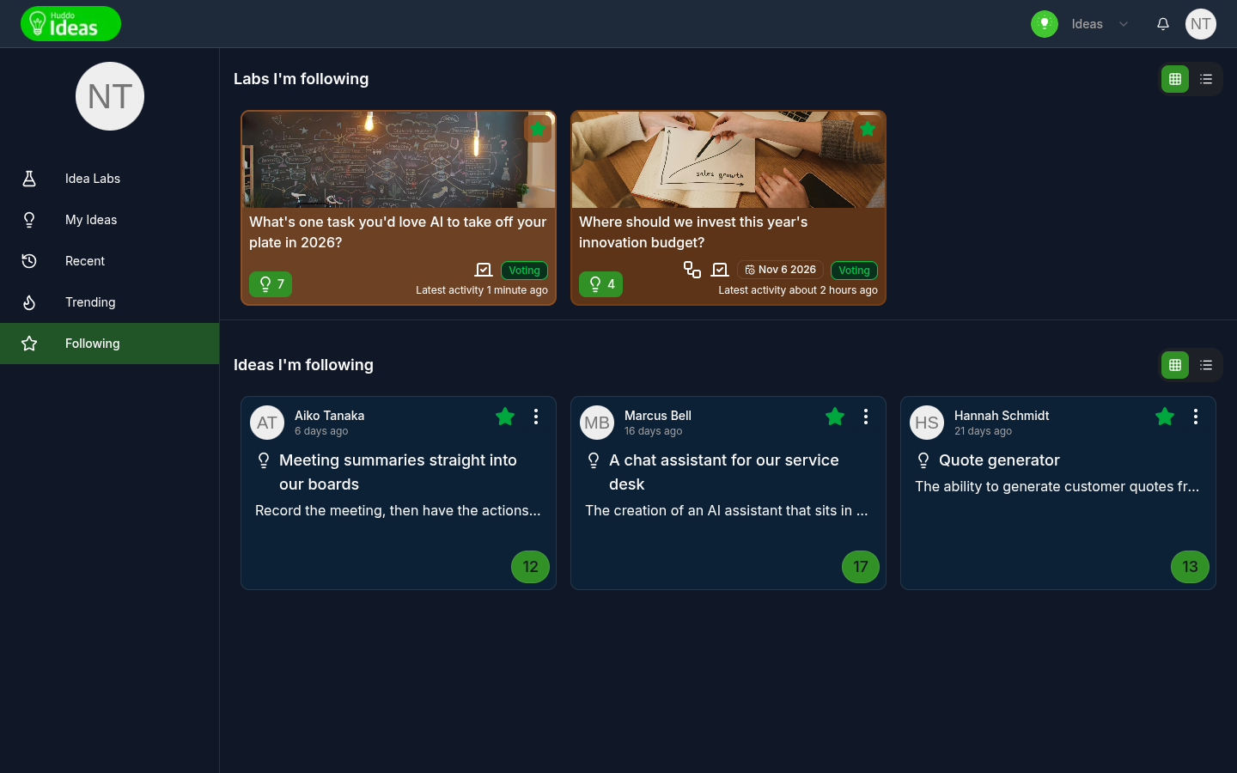Show Recent items

click(110, 261)
